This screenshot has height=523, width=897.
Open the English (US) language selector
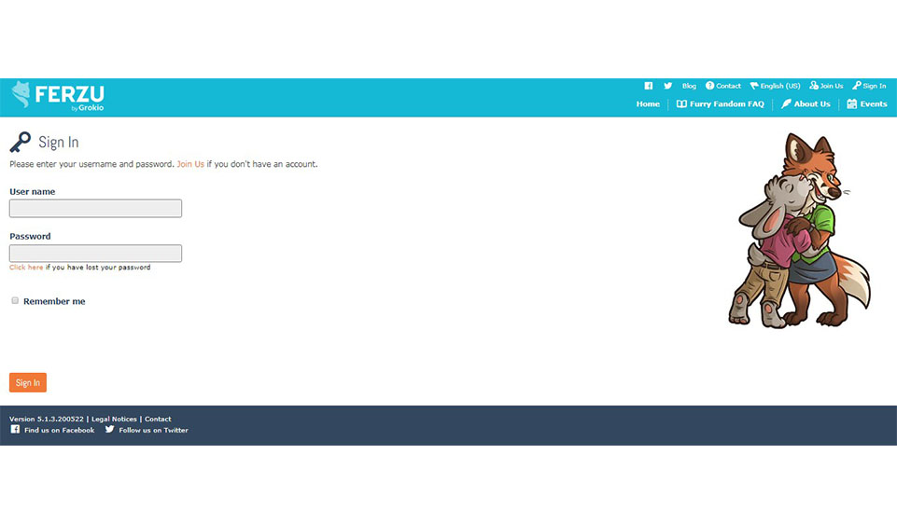coord(775,86)
